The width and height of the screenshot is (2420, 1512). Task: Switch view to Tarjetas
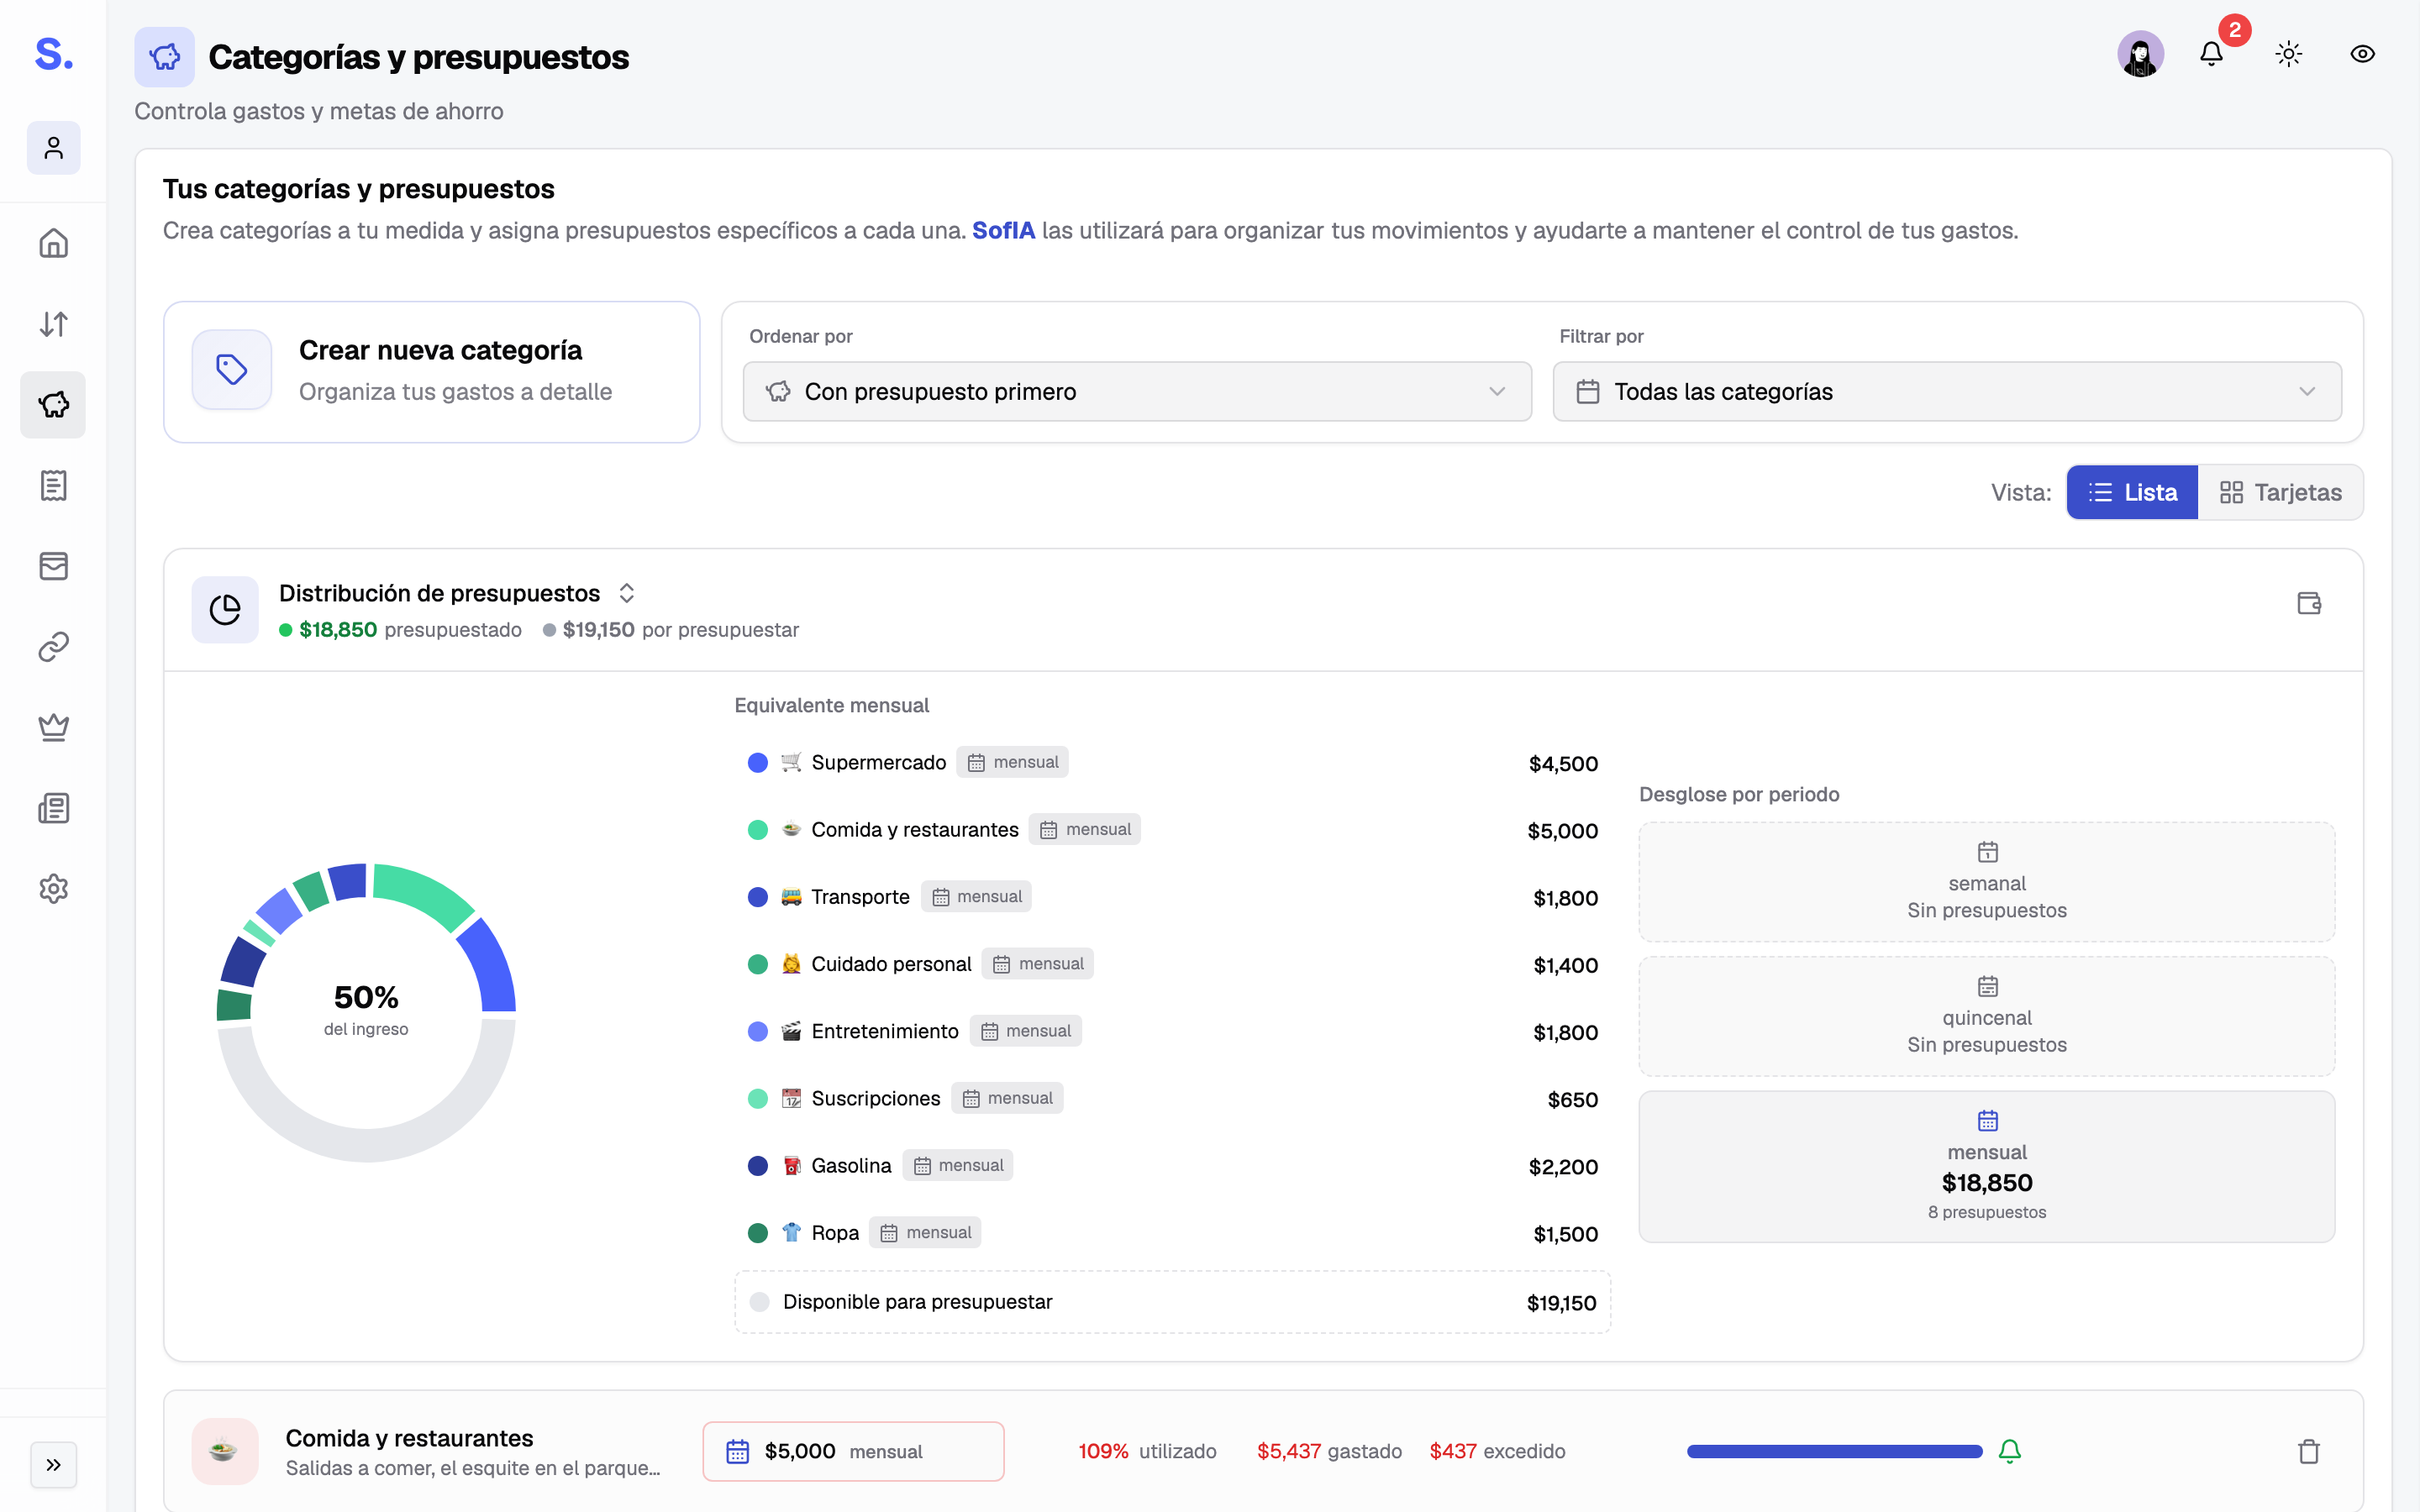pos(2280,492)
